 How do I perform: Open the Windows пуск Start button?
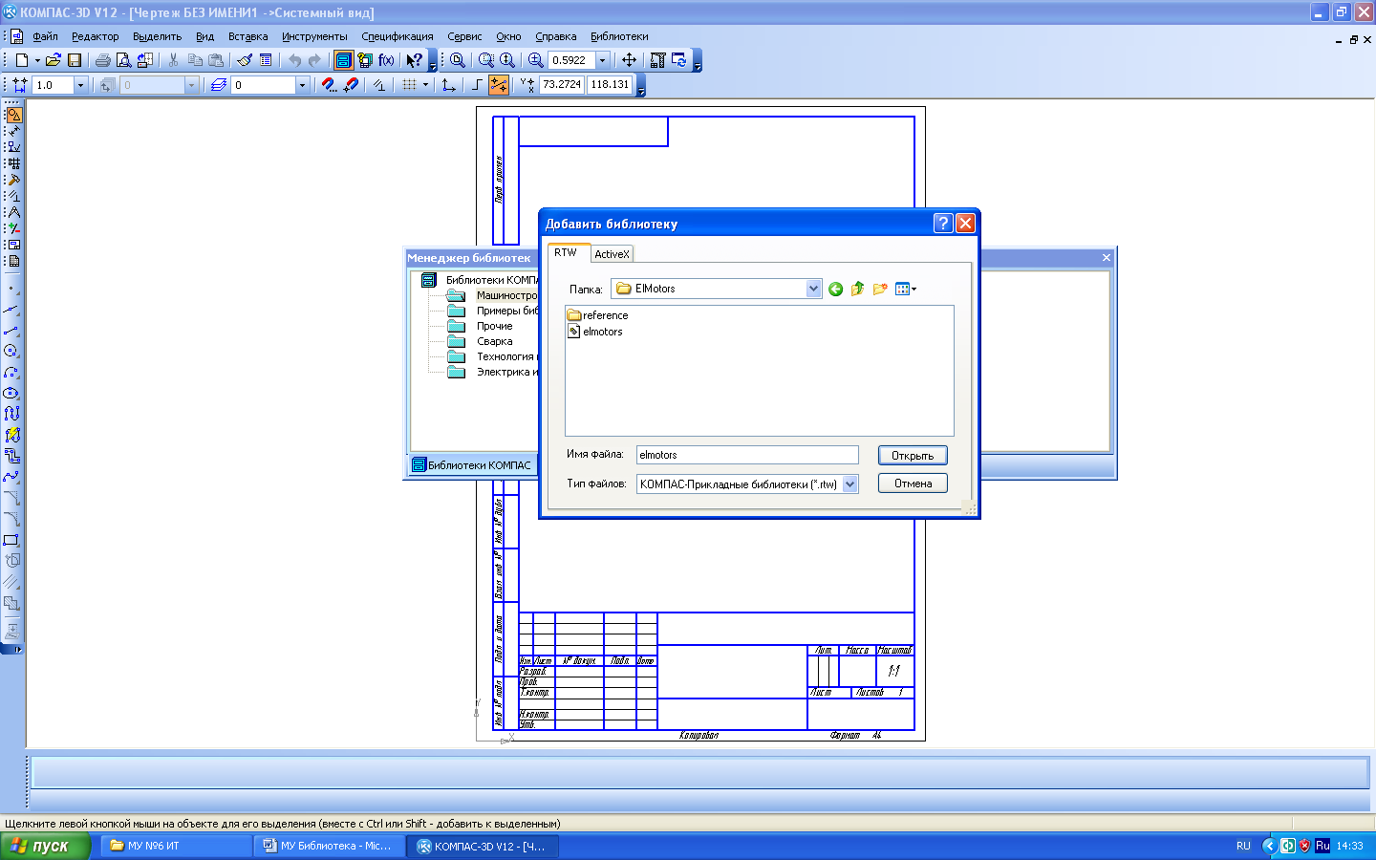45,846
